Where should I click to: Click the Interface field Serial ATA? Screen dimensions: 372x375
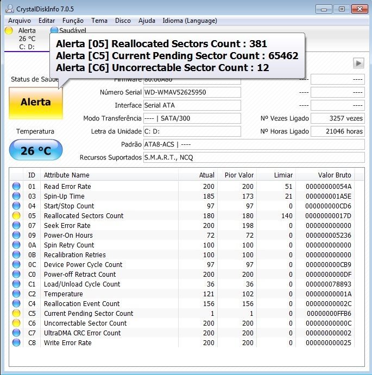point(192,105)
